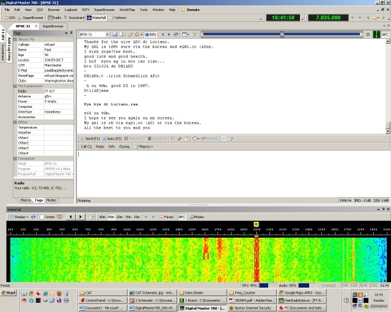The image size is (391, 312).
Task: Switch to the Macros panel tab
Action: click(x=26, y=200)
